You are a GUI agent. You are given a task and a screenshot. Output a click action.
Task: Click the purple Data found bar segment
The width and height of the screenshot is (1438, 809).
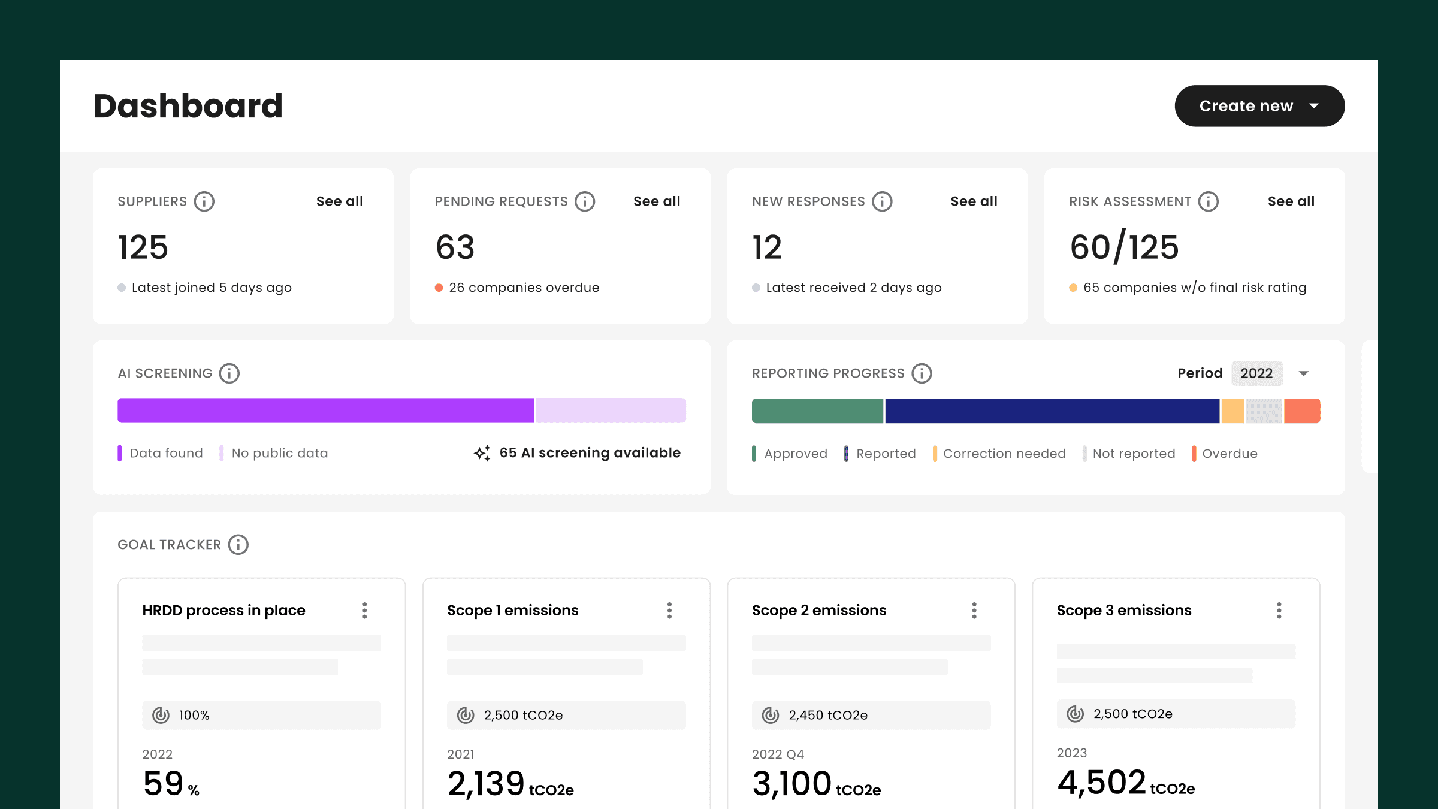click(325, 411)
